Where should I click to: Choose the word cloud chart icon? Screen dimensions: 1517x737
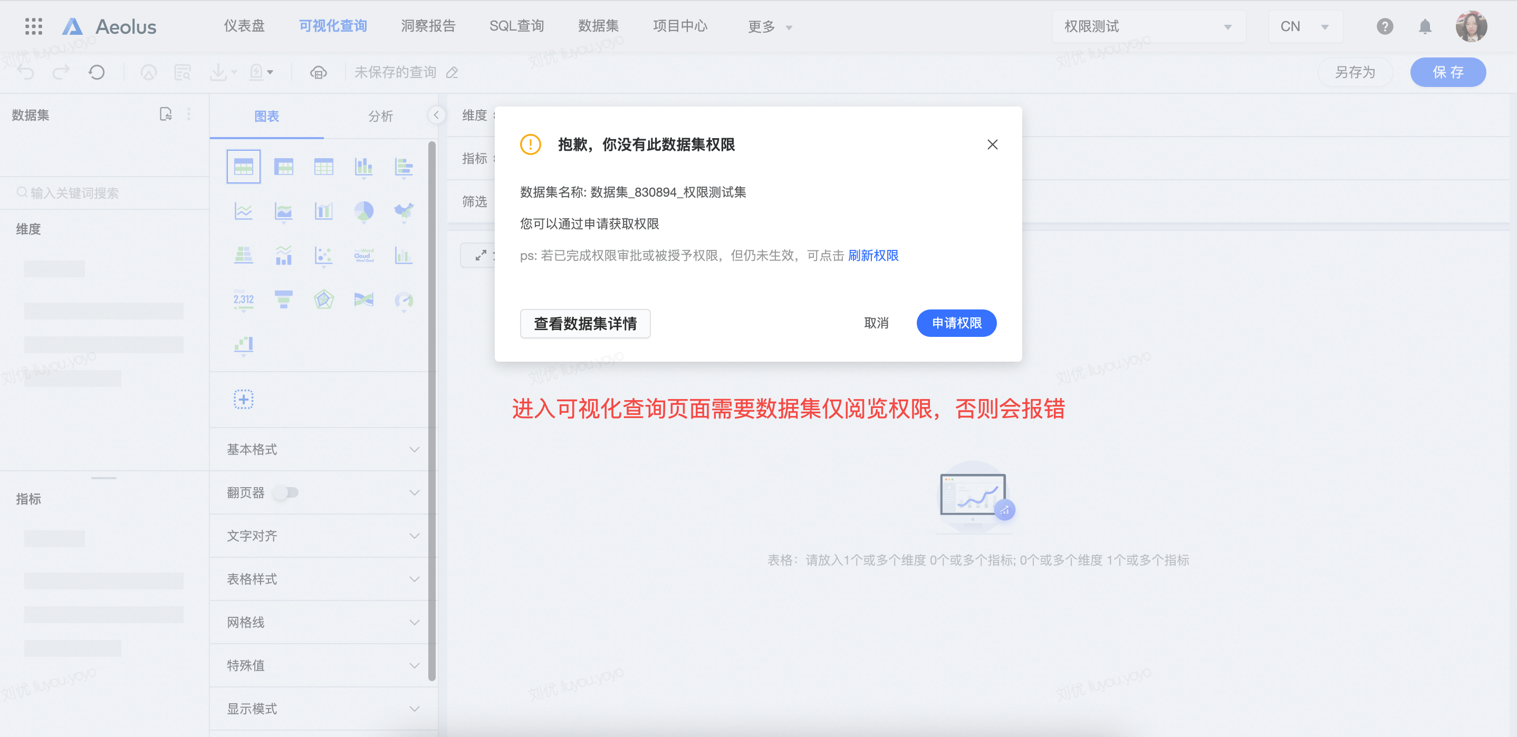coord(363,255)
